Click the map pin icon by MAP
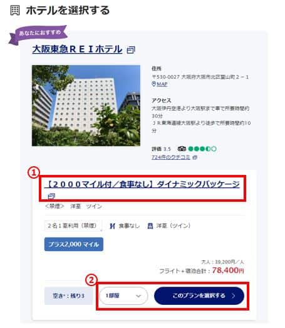Image resolution: width=285 pixels, height=328 pixels. [x=153, y=84]
